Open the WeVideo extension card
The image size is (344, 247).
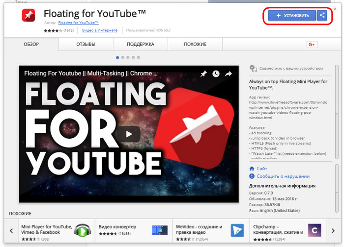pyautogui.click(x=211, y=231)
